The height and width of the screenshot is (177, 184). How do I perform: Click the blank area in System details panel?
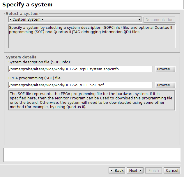pyautogui.click(x=92, y=128)
